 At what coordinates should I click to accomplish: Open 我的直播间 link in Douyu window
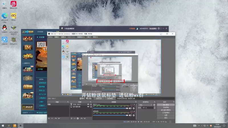pos(153,28)
